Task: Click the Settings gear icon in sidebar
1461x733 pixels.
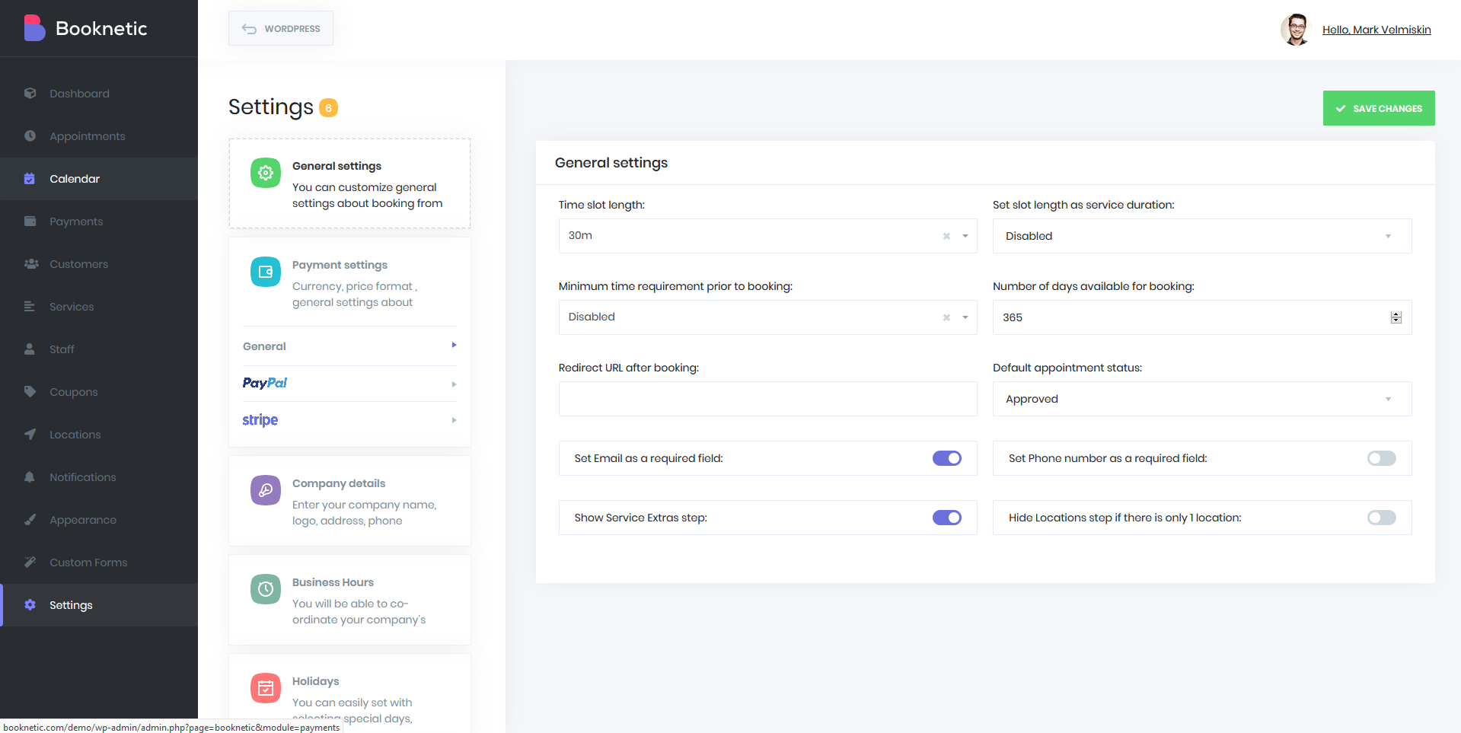Action: [x=30, y=605]
